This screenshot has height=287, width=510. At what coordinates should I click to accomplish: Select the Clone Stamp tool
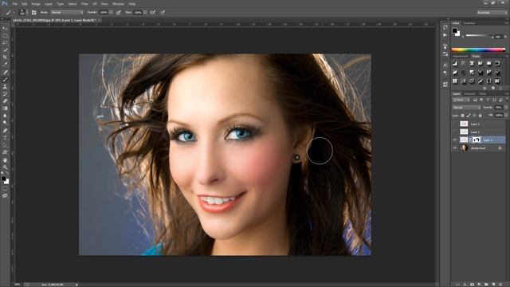pos(5,87)
